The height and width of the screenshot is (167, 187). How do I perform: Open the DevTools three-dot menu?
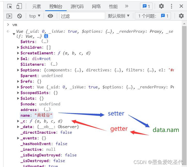pos(172,6)
